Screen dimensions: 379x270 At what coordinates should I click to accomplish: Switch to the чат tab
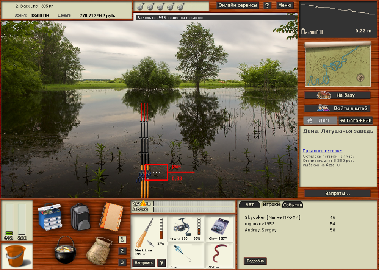pyautogui.click(x=249, y=204)
